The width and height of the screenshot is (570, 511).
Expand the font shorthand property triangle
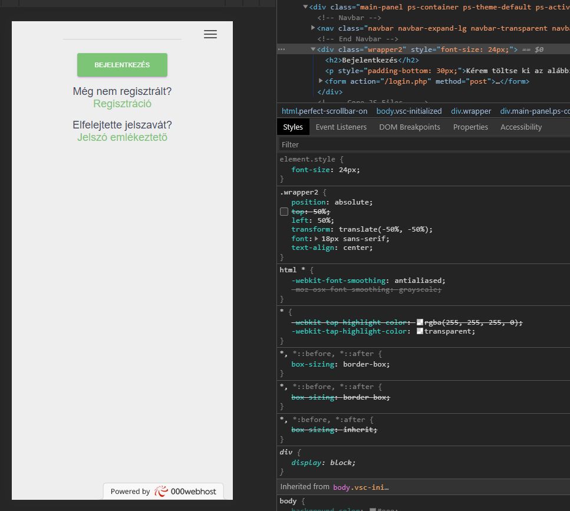coord(317,239)
